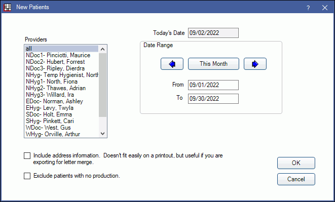This screenshot has width=335, height=202.
Task: Select 'all' in Providers list
Action: [x=61, y=49]
